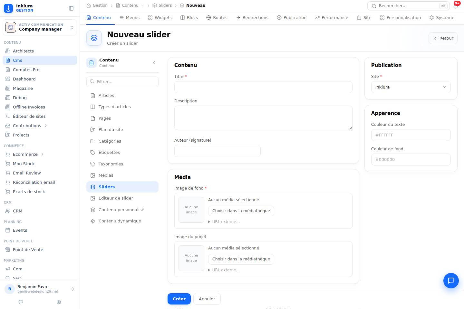
Task: Collapse the sidebar with the panel icon
Action: tap(71, 8)
